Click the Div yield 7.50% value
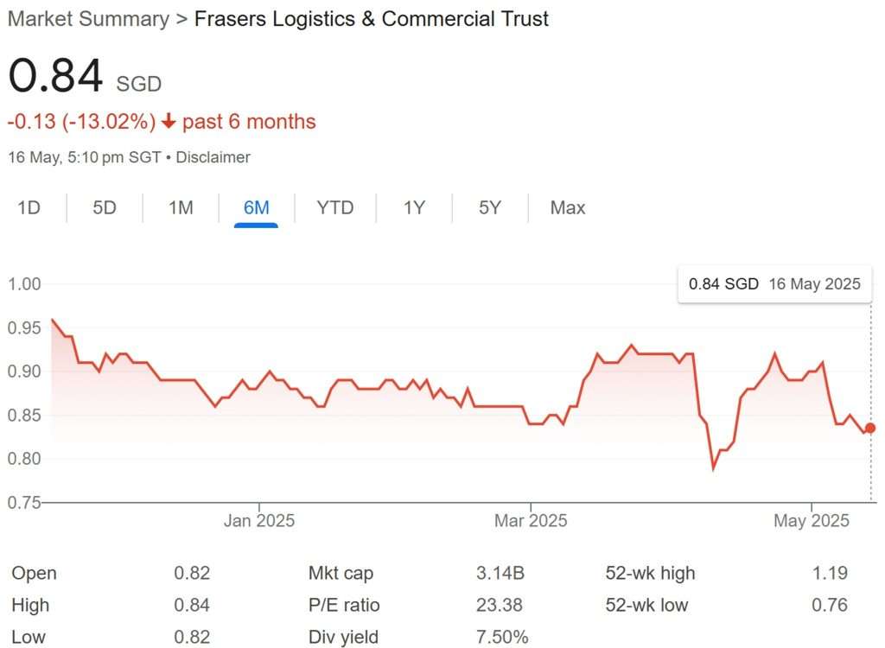Screen dimensions: 885x648 coord(502,638)
